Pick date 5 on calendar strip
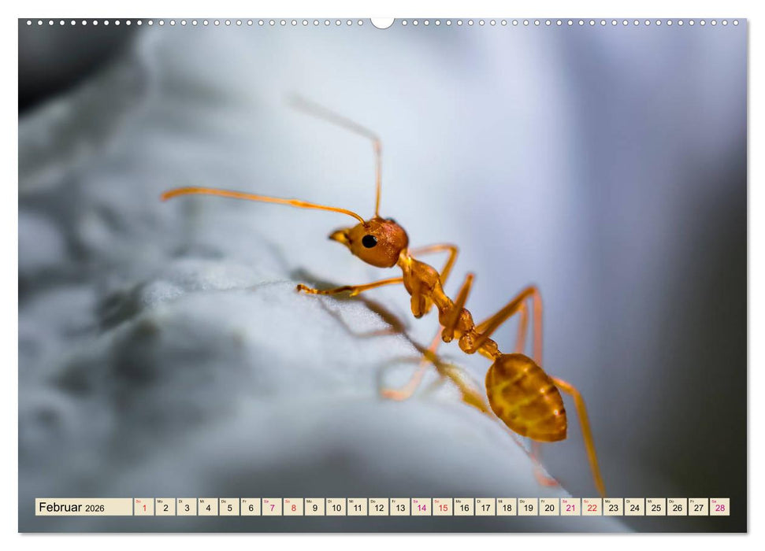The width and height of the screenshot is (765, 551). click(229, 507)
